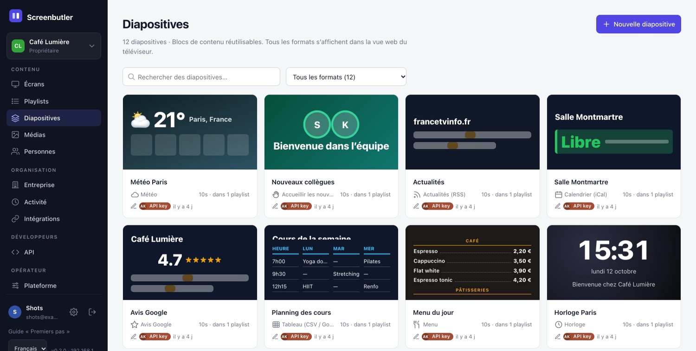
Task: Click the pencil icon on Nouveaux collègues card
Action: pyautogui.click(x=275, y=206)
